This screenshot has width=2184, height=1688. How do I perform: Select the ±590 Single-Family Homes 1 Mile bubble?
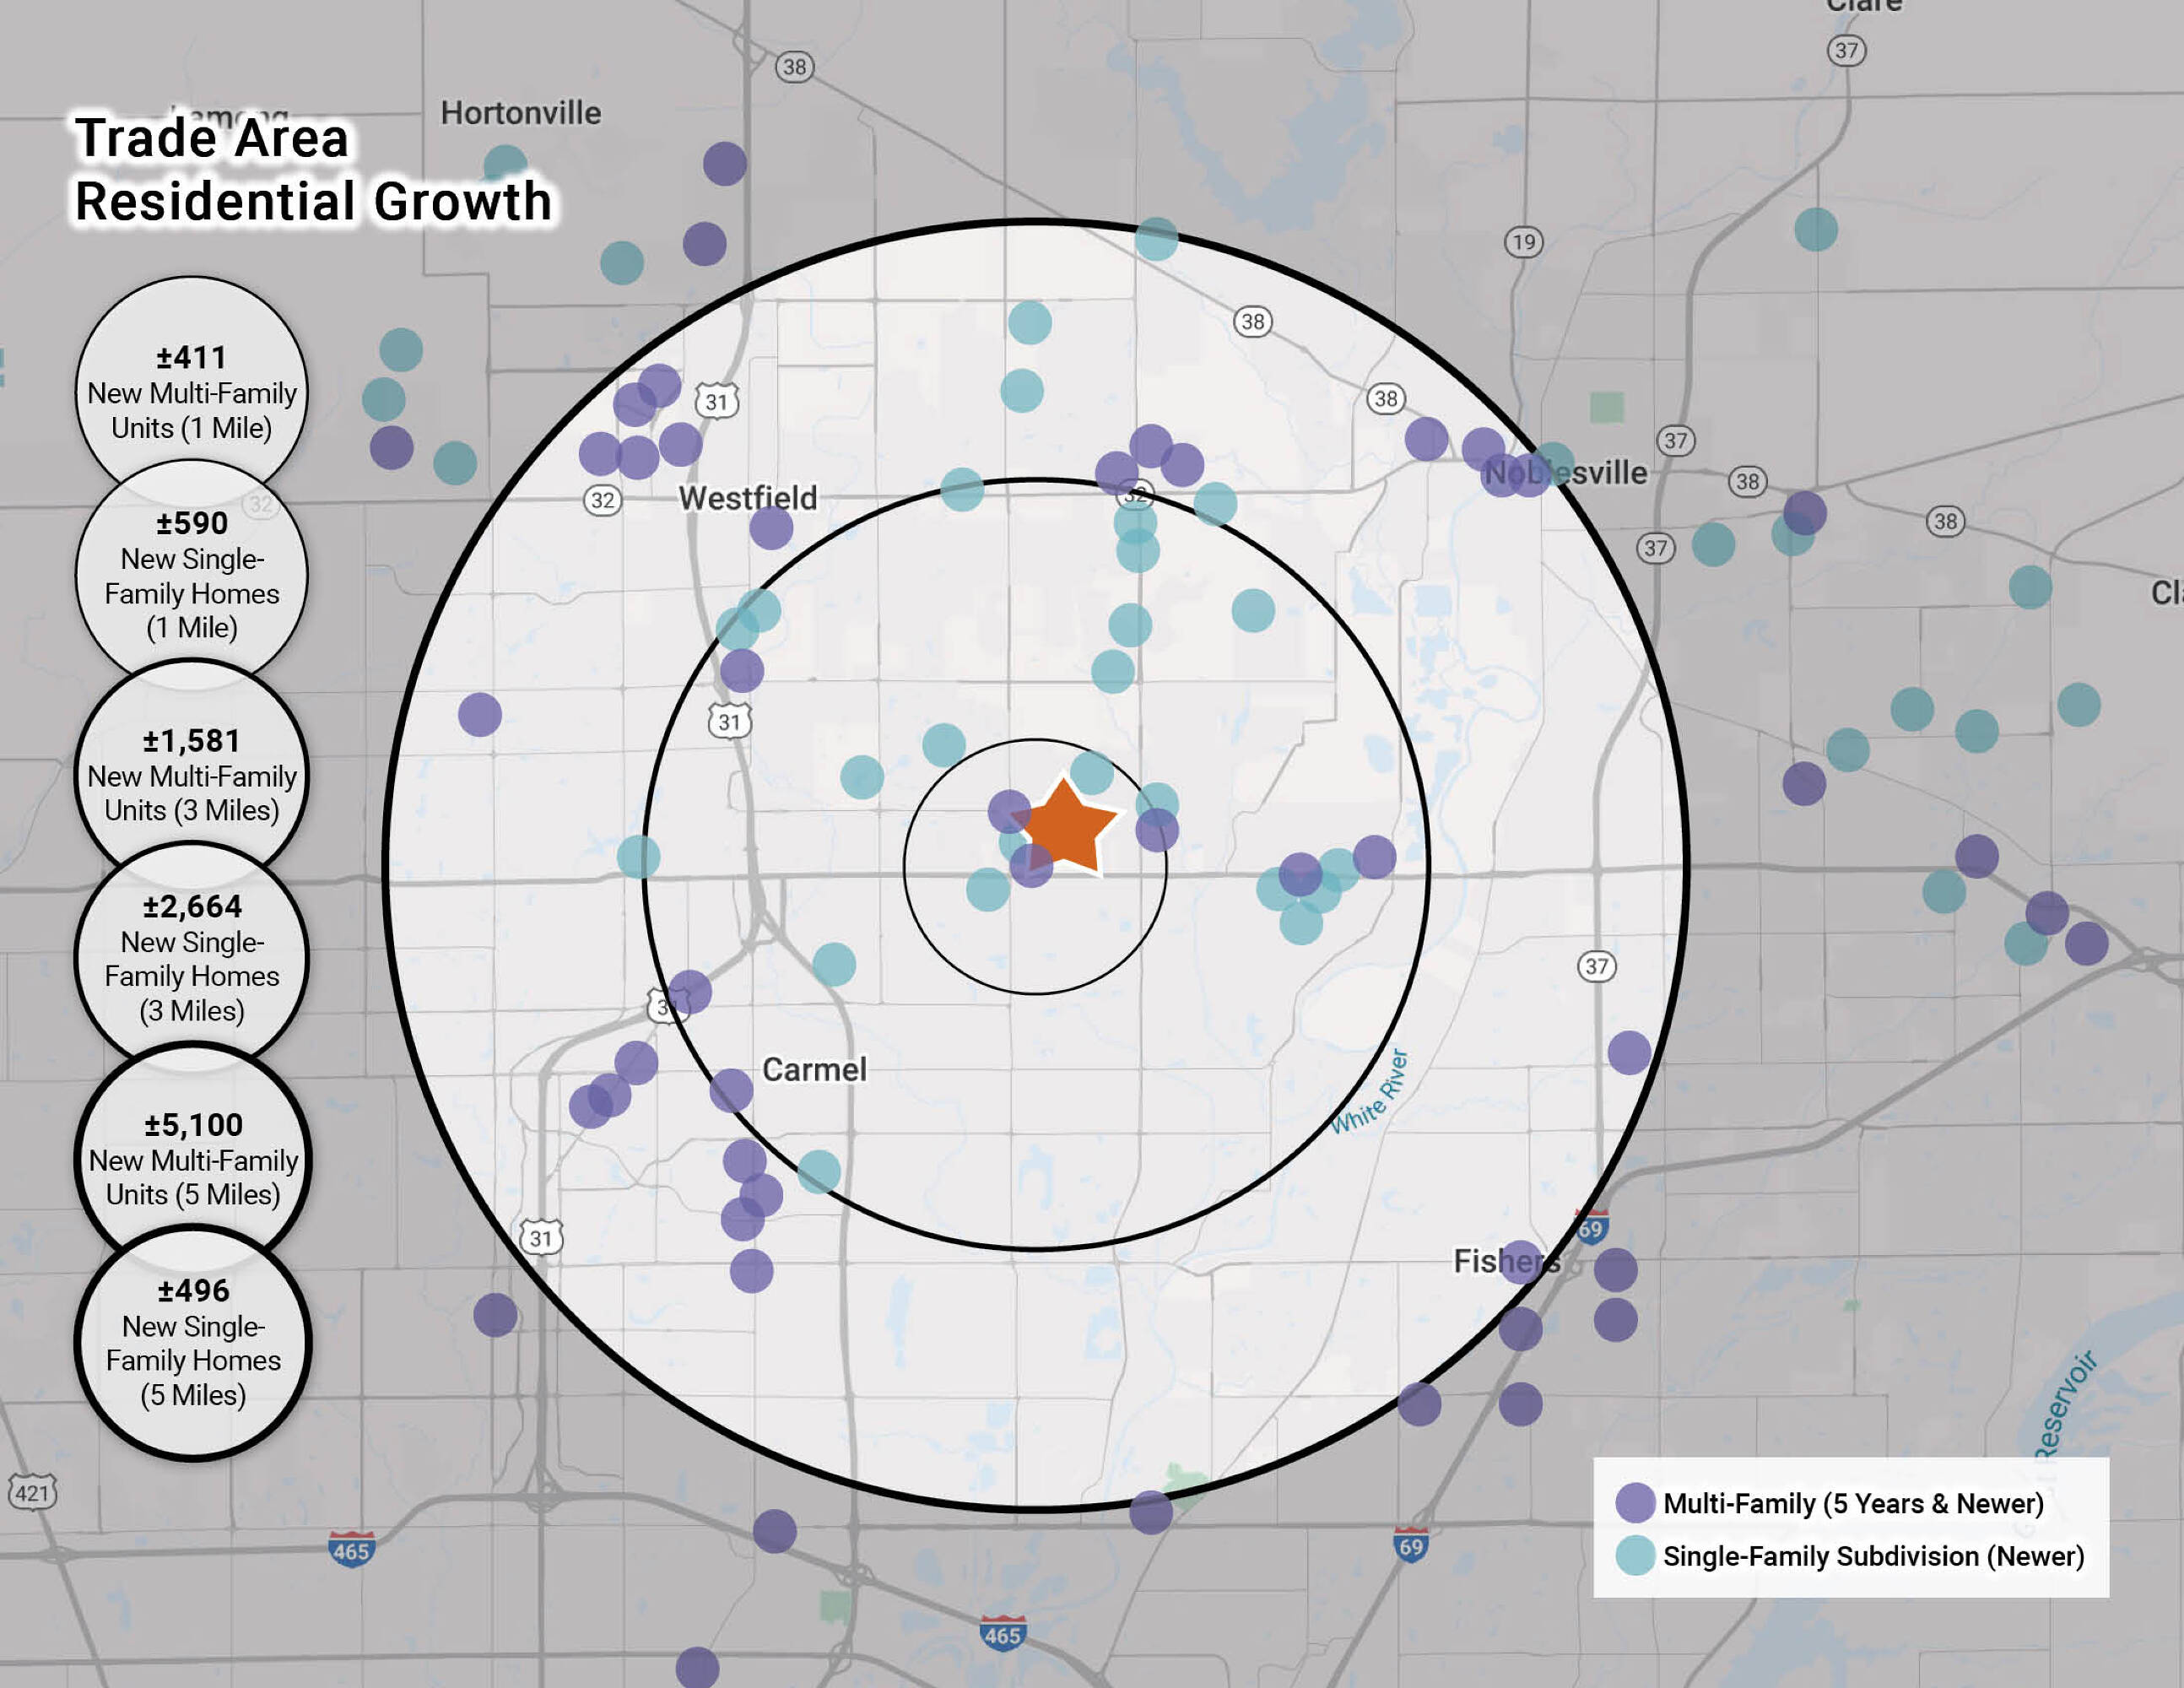click(191, 575)
